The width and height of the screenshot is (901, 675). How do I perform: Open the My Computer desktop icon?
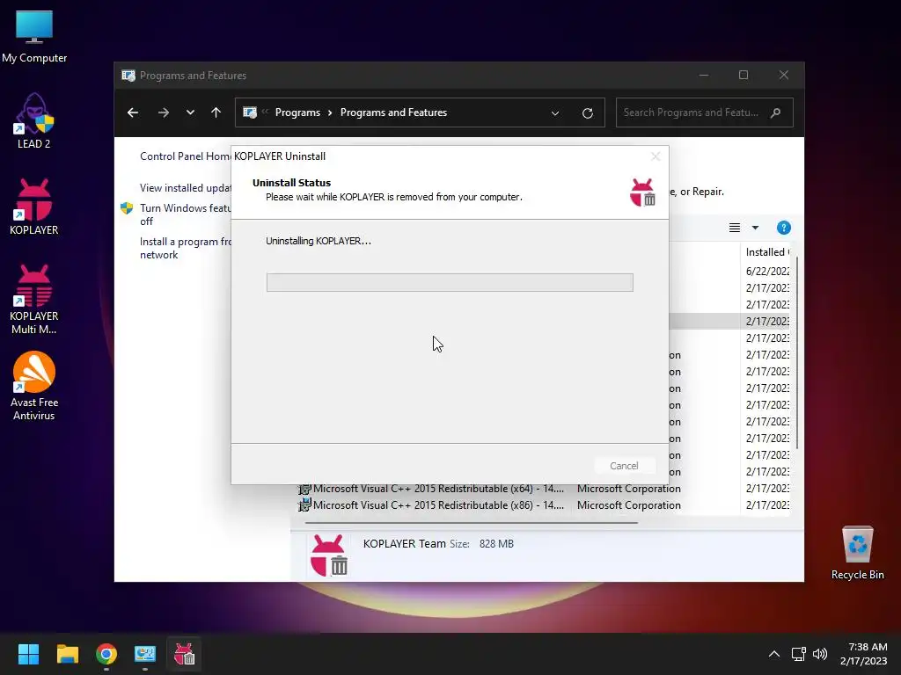click(x=34, y=37)
